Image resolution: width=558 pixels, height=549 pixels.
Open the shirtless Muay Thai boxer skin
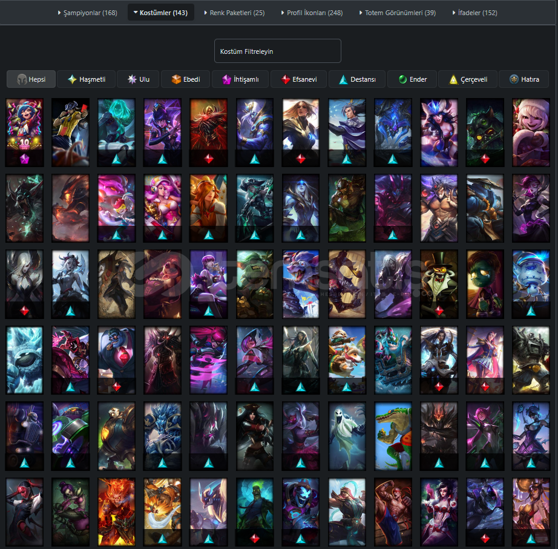point(393,512)
